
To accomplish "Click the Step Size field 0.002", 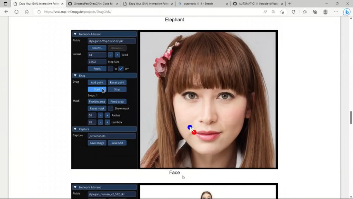I will (x=97, y=61).
